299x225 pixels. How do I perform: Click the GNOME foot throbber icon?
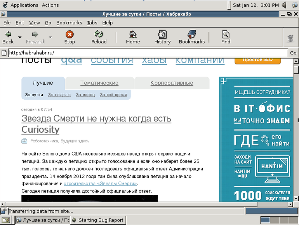(290, 38)
